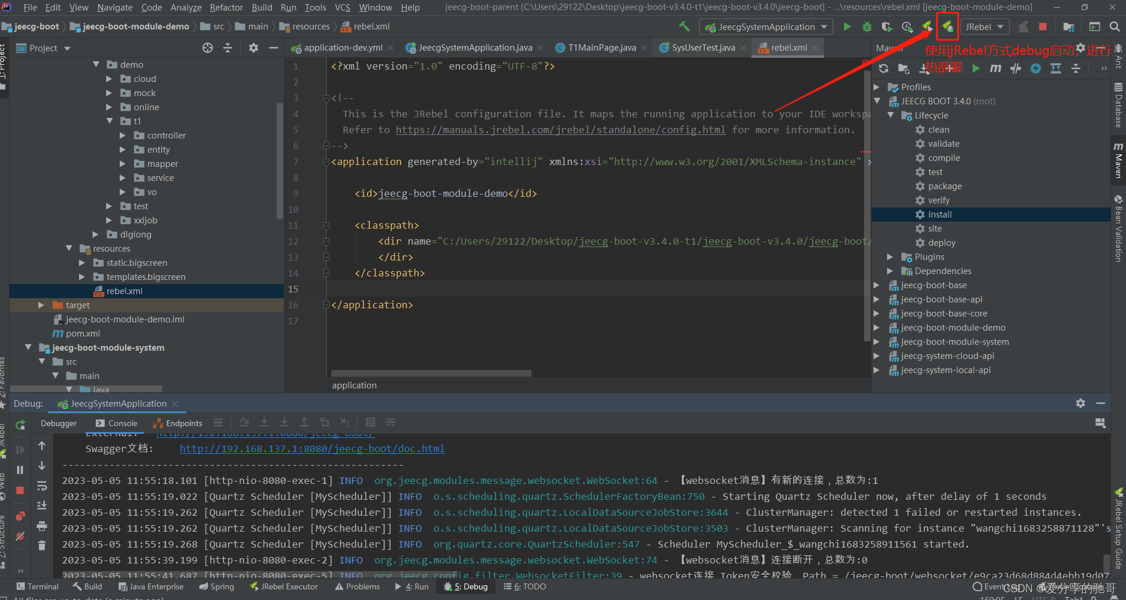Screen dimensions: 1126x600
Task: Open Debug panel settings gear
Action: [x=1081, y=403]
